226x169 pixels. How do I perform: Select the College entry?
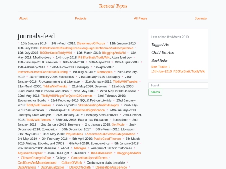tap(61, 158)
